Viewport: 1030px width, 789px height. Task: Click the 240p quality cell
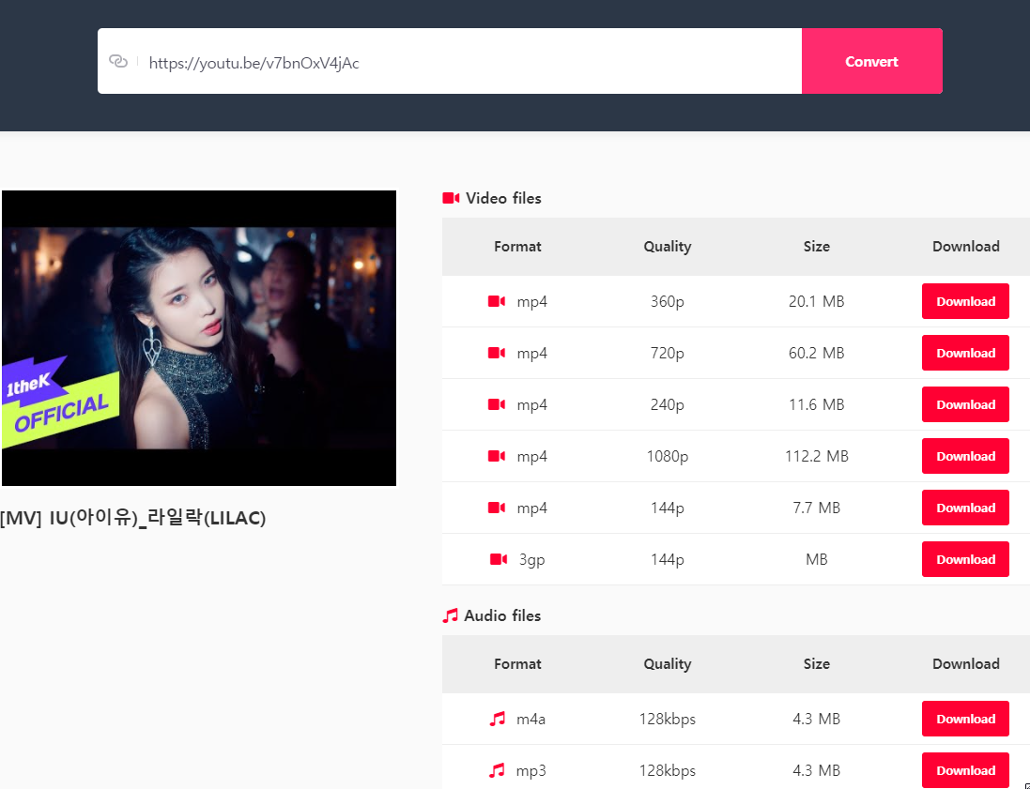[668, 404]
